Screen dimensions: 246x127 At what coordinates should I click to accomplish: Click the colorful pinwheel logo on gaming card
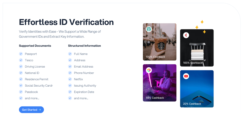click(x=149, y=70)
